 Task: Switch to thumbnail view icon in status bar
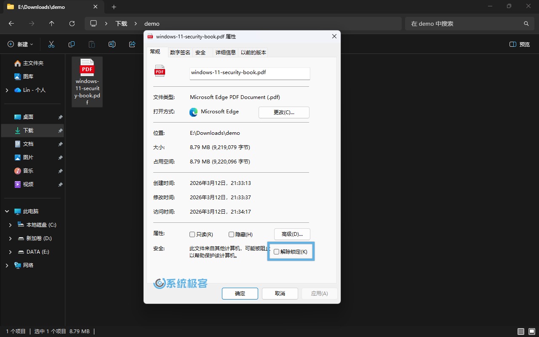pyautogui.click(x=531, y=332)
